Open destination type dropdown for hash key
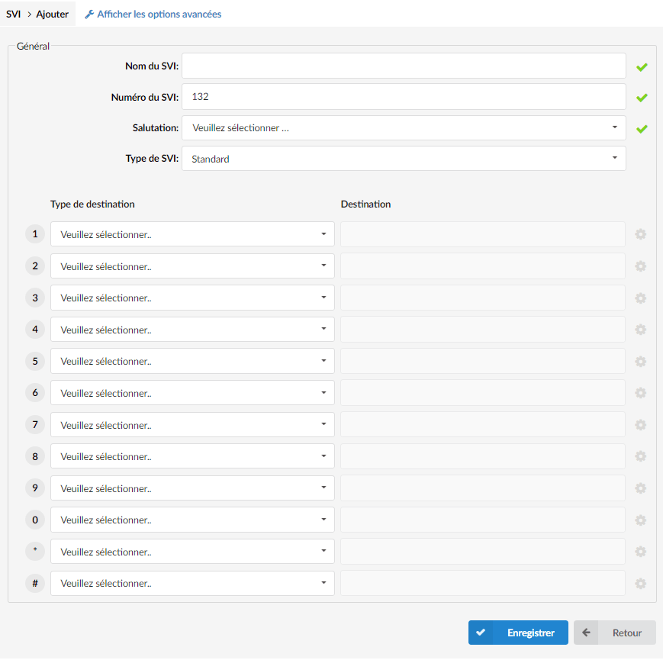This screenshot has height=660, width=663. click(192, 583)
